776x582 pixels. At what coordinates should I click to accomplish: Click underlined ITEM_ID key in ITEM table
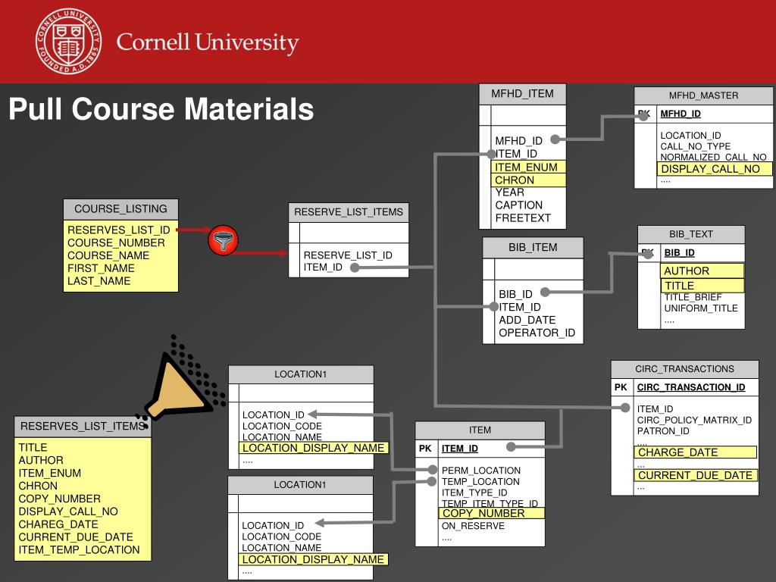coord(460,449)
